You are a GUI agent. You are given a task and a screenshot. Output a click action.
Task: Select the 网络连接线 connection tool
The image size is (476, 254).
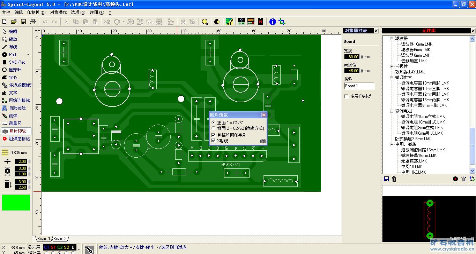[x=16, y=100]
